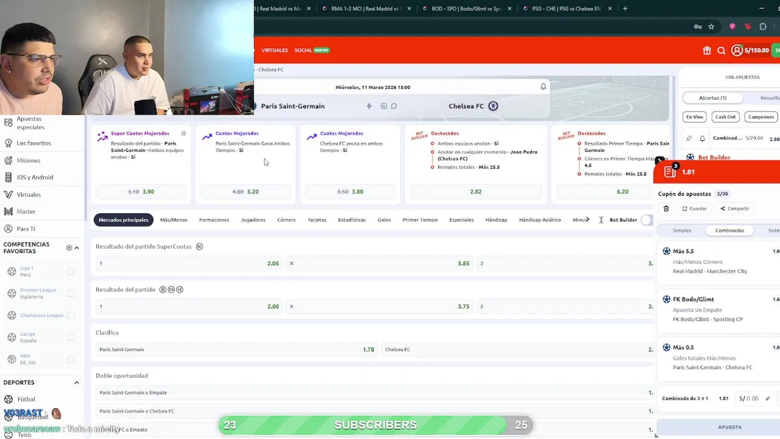Open Virtuales in left sidebar

click(x=29, y=195)
